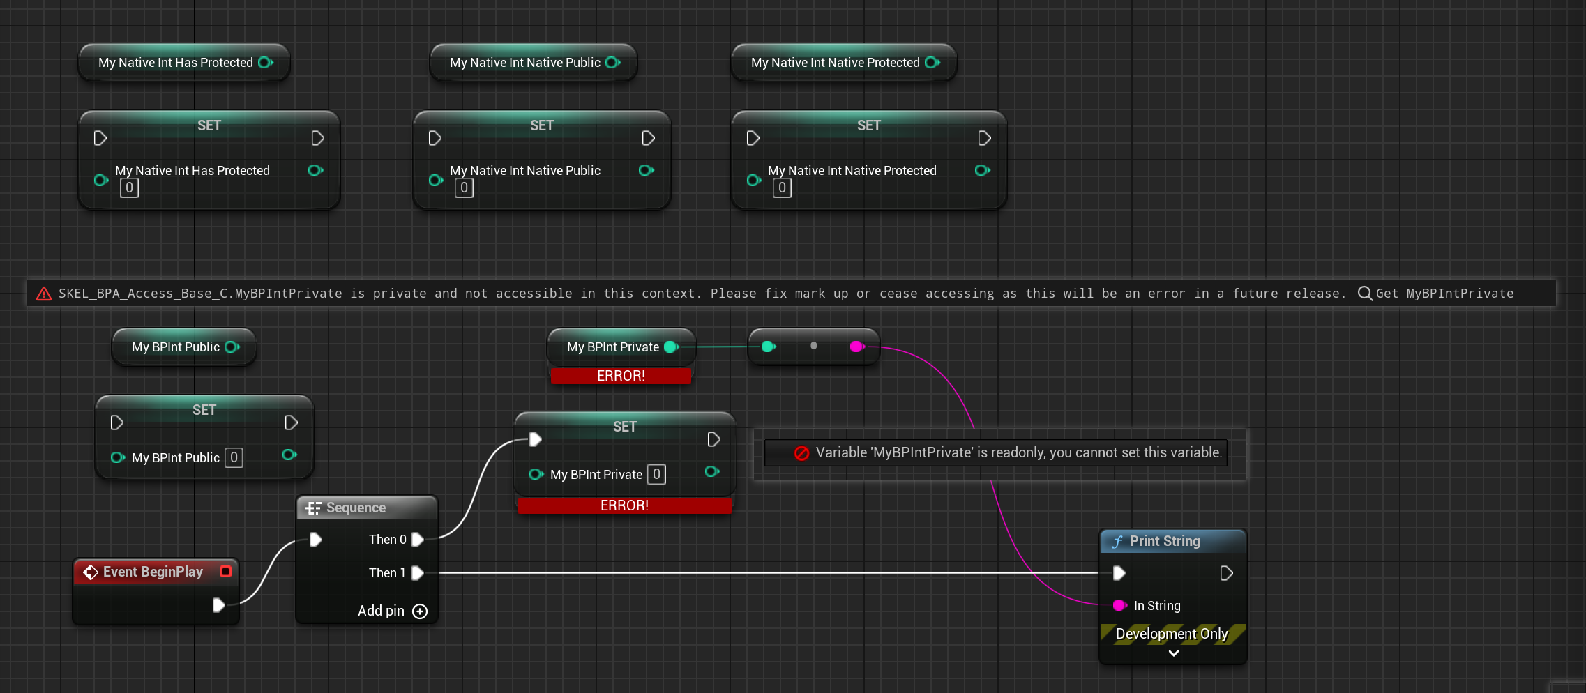1586x693 pixels.
Task: Click the Add pin plus icon
Action: pos(420,611)
